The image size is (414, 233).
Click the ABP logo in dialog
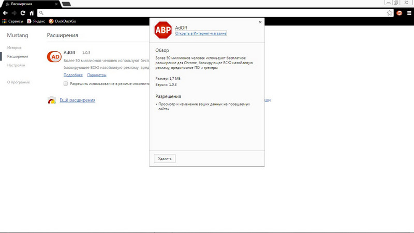point(163,30)
